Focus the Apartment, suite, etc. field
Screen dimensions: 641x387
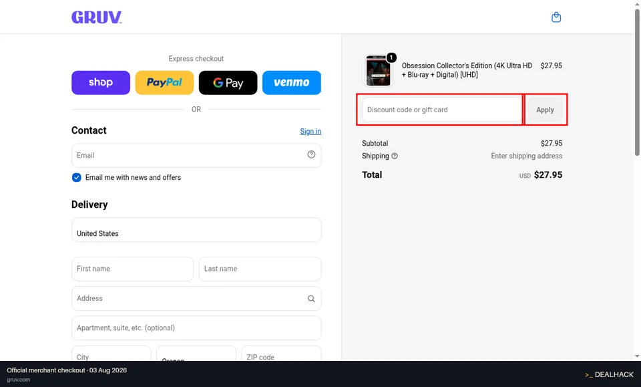click(196, 328)
